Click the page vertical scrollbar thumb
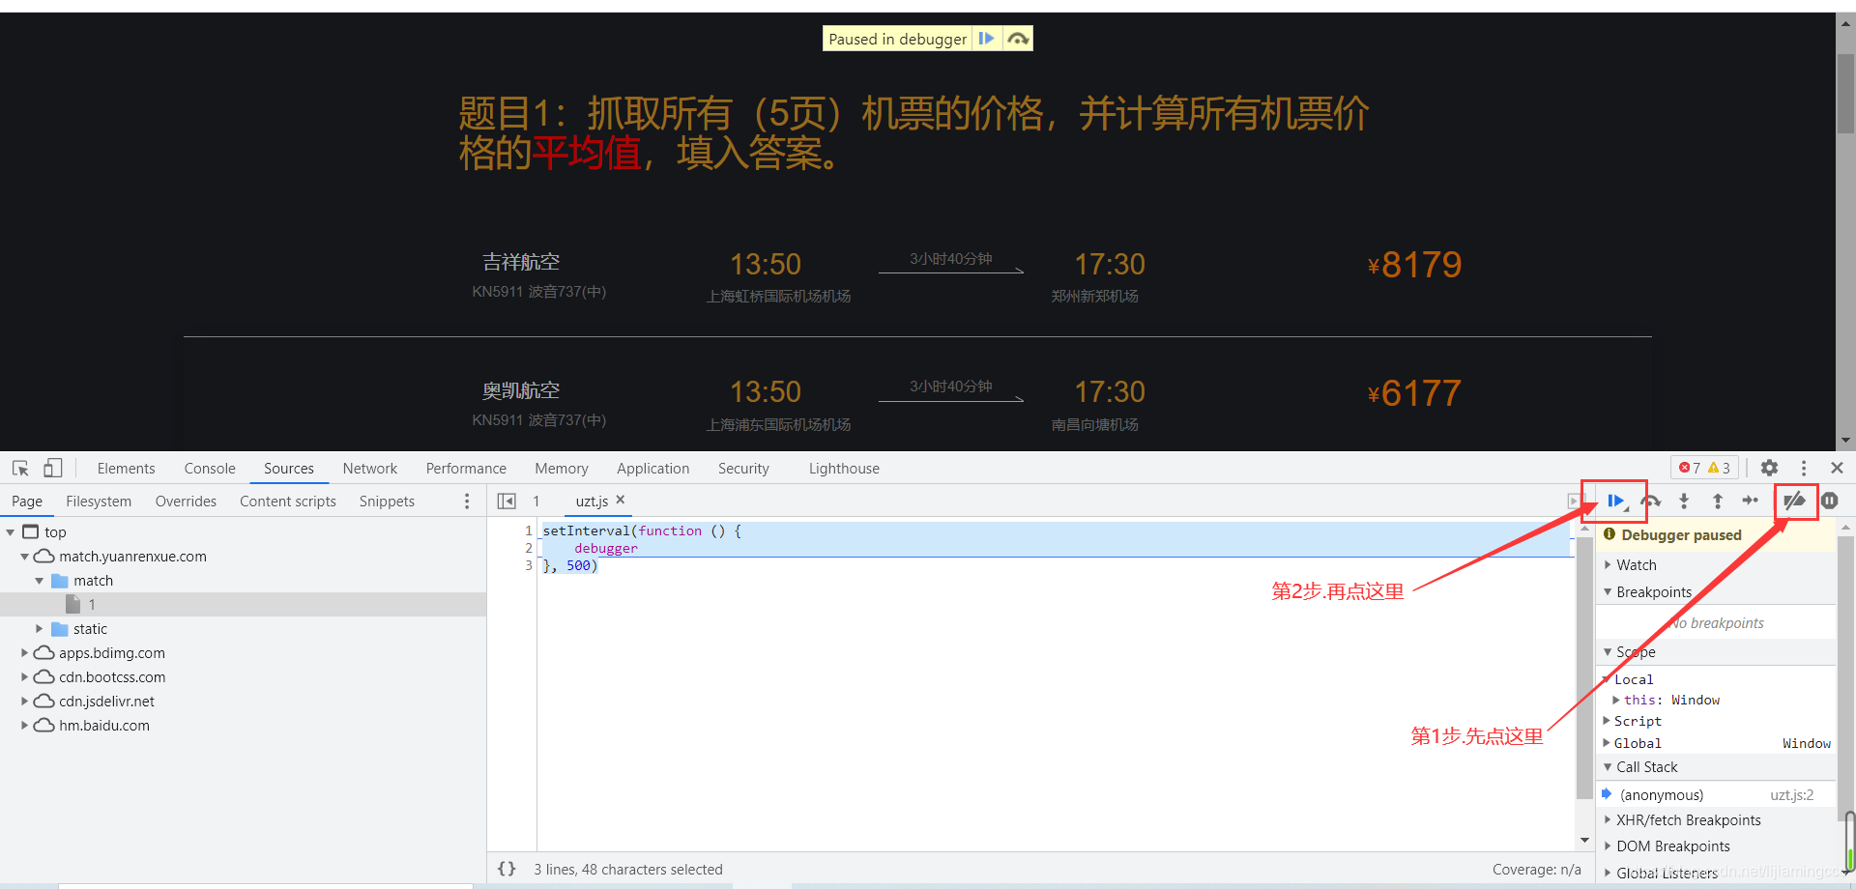 tap(1845, 94)
